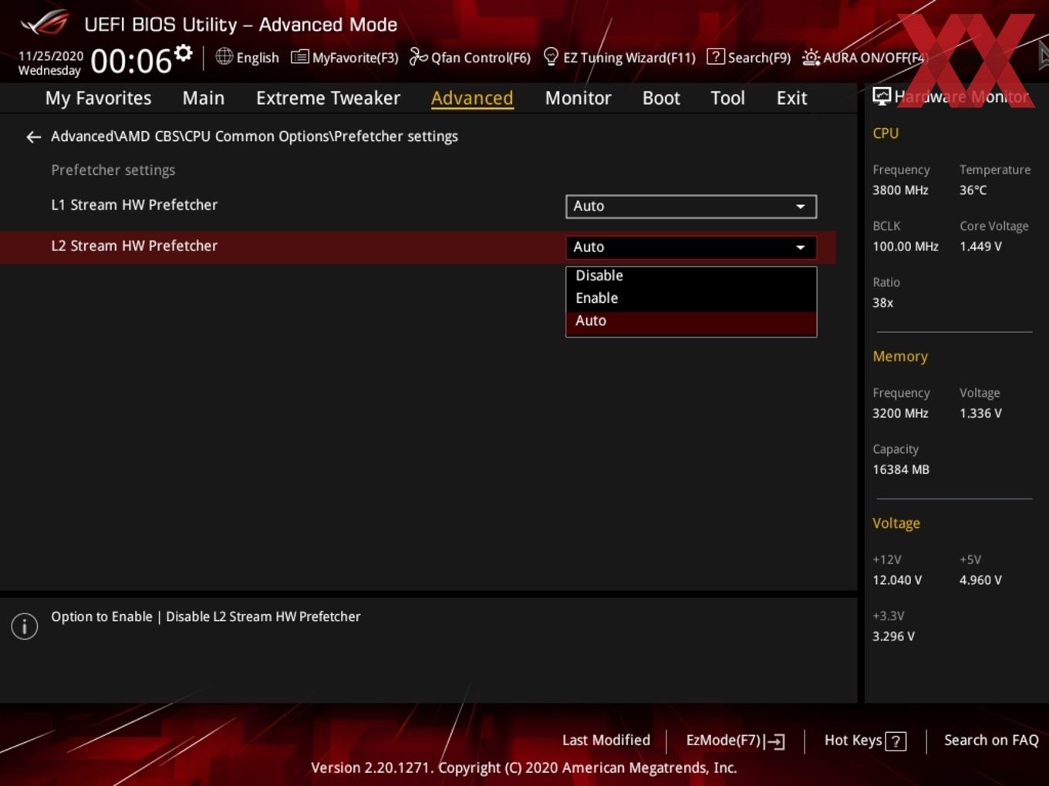The height and width of the screenshot is (786, 1049).
Task: Click the CPU temperature value 36°C
Action: point(973,190)
